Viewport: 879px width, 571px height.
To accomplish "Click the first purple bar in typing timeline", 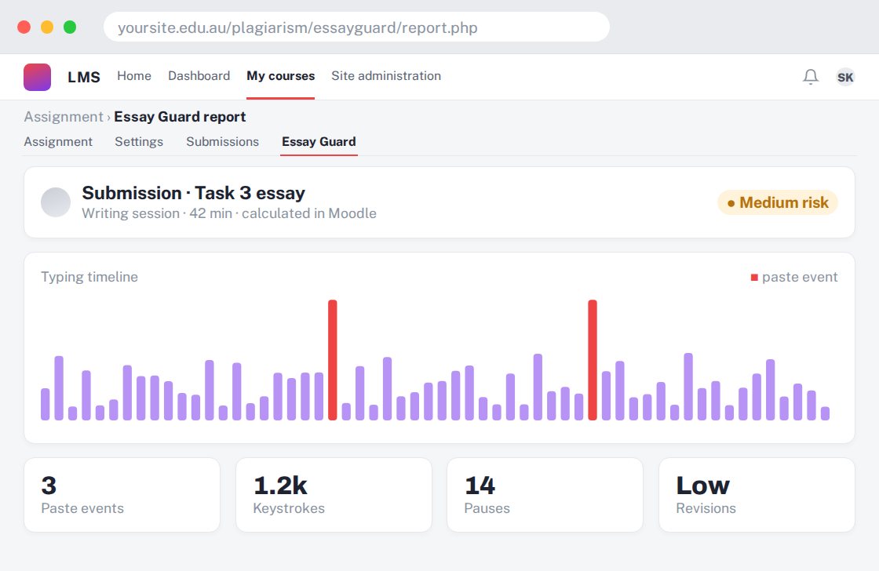I will pos(46,404).
